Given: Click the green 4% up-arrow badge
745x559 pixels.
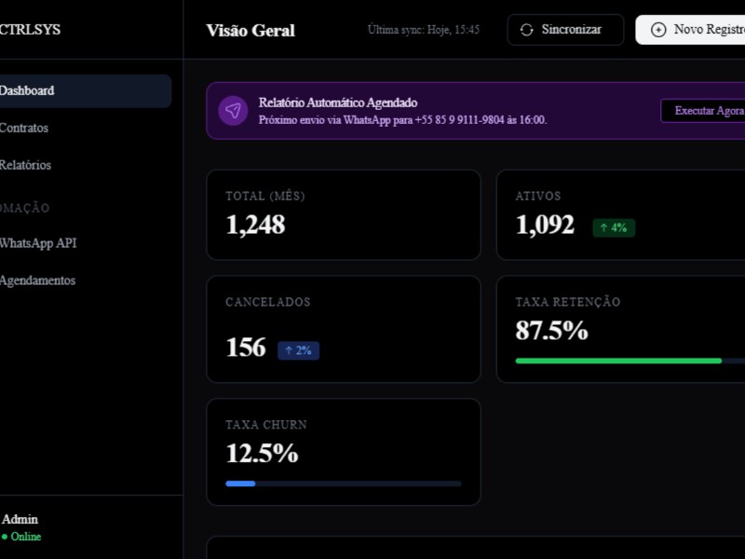Looking at the screenshot, I should click(x=614, y=228).
